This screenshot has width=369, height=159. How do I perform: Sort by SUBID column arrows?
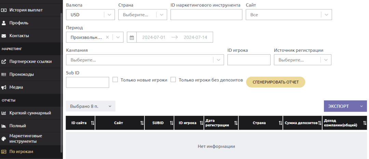pyautogui.click(x=172, y=123)
